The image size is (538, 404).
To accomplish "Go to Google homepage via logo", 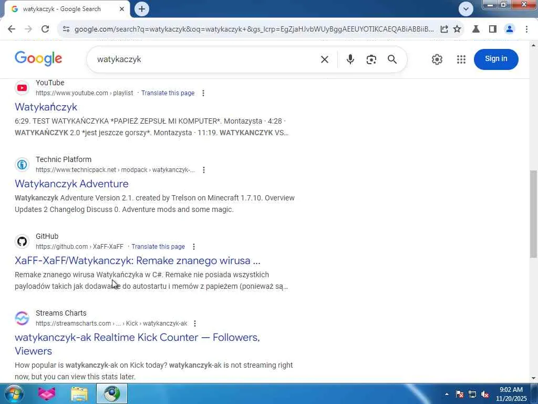I will 38,59.
